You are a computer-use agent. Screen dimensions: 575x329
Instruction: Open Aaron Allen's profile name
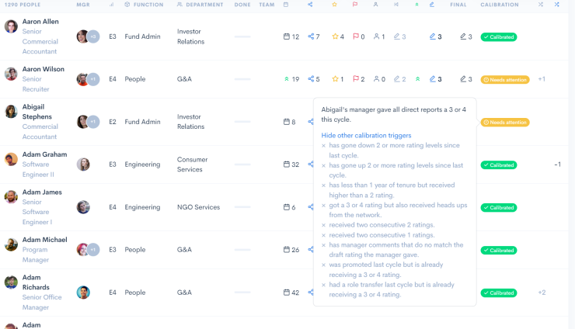(40, 22)
